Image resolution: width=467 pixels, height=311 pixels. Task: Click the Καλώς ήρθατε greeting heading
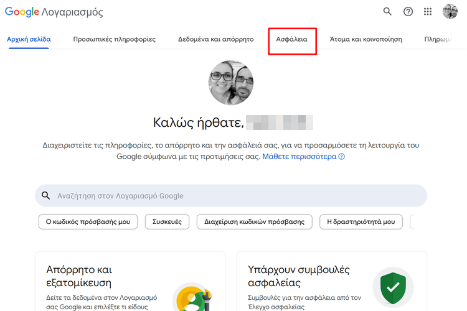point(199,123)
